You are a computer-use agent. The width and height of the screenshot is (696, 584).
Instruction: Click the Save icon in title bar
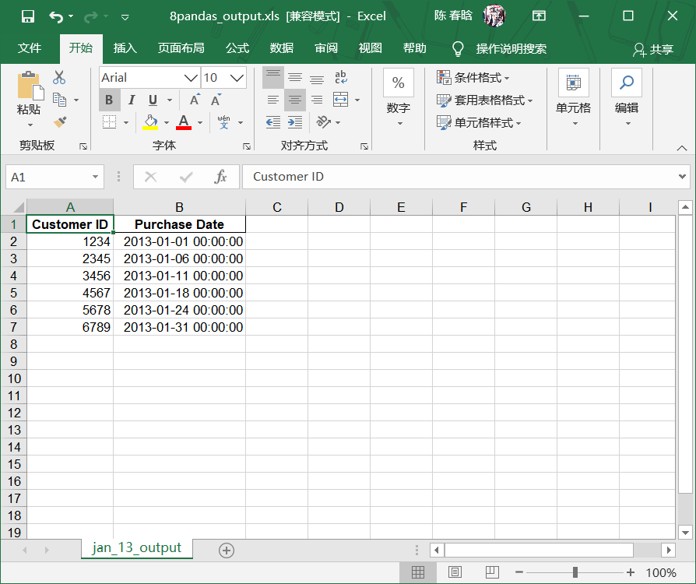click(27, 16)
